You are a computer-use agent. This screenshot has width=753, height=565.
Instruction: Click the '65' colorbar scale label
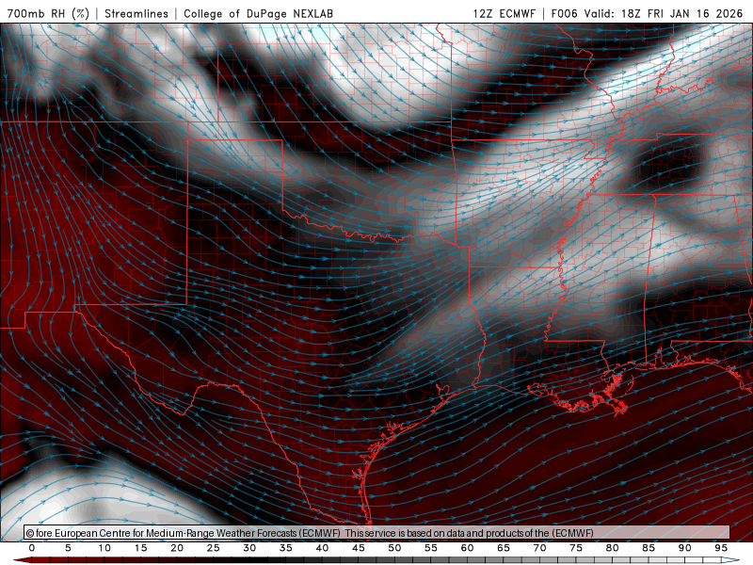(504, 548)
